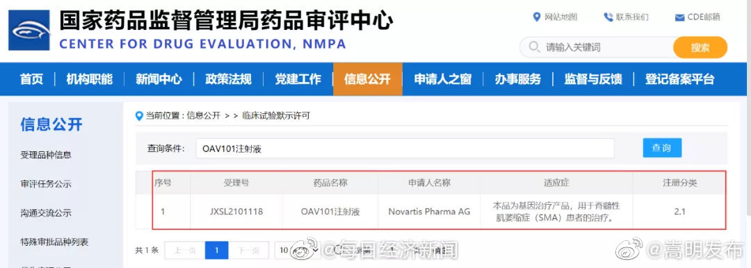The height and width of the screenshot is (268, 751).
Task: Click the 上一页 pagination button
Action: pyautogui.click(x=184, y=250)
